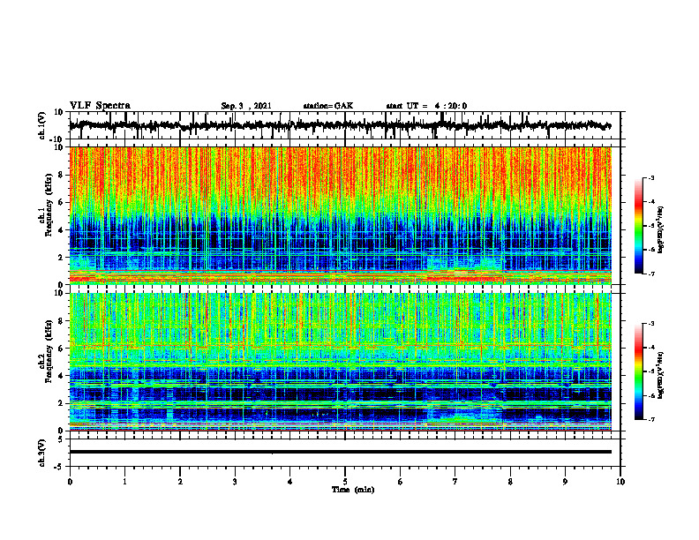Click the "-3" label on ch.1 color bar

[651, 178]
